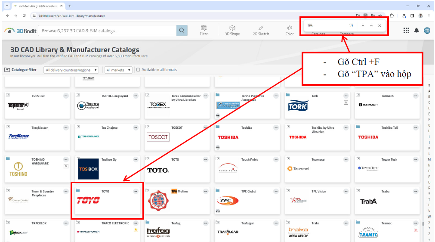435x242 pixels.
Task: Choose the Color search icon
Action: [x=290, y=30]
